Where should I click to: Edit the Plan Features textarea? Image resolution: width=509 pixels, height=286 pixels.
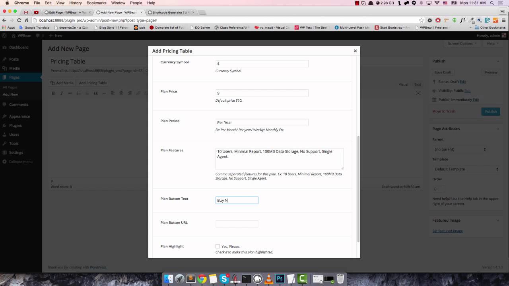click(280, 159)
